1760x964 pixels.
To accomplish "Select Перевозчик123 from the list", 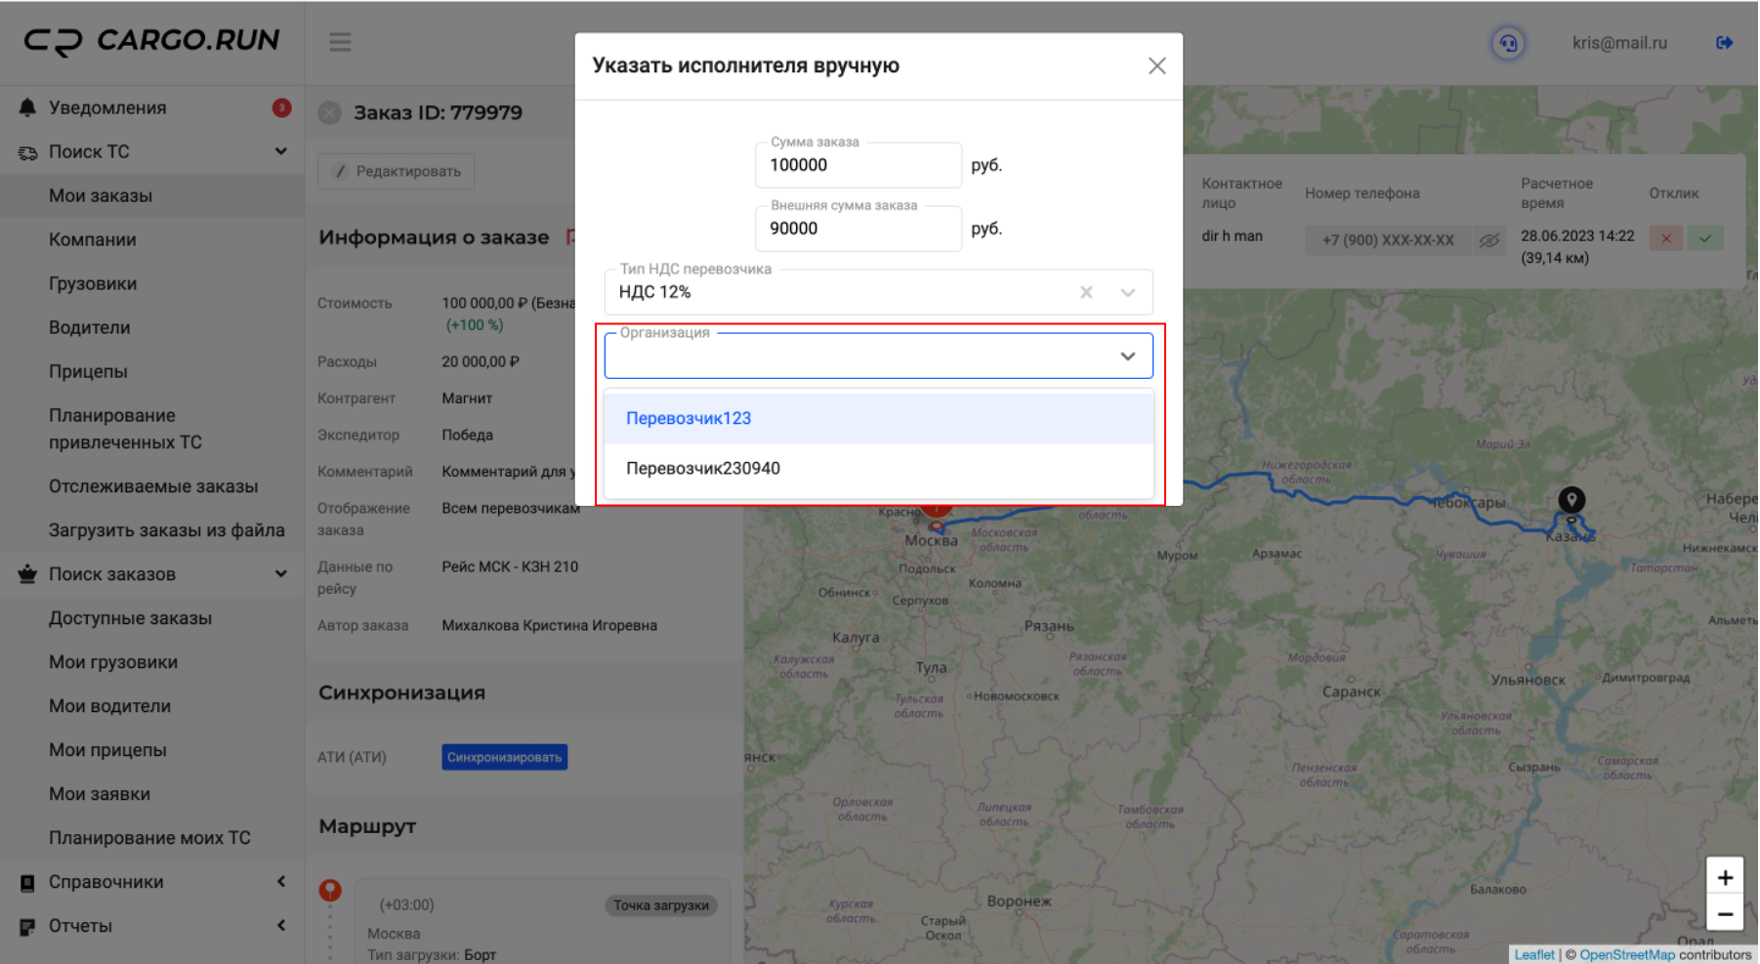I will (689, 418).
